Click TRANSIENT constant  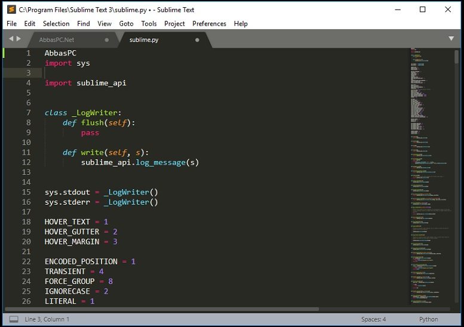pos(65,272)
